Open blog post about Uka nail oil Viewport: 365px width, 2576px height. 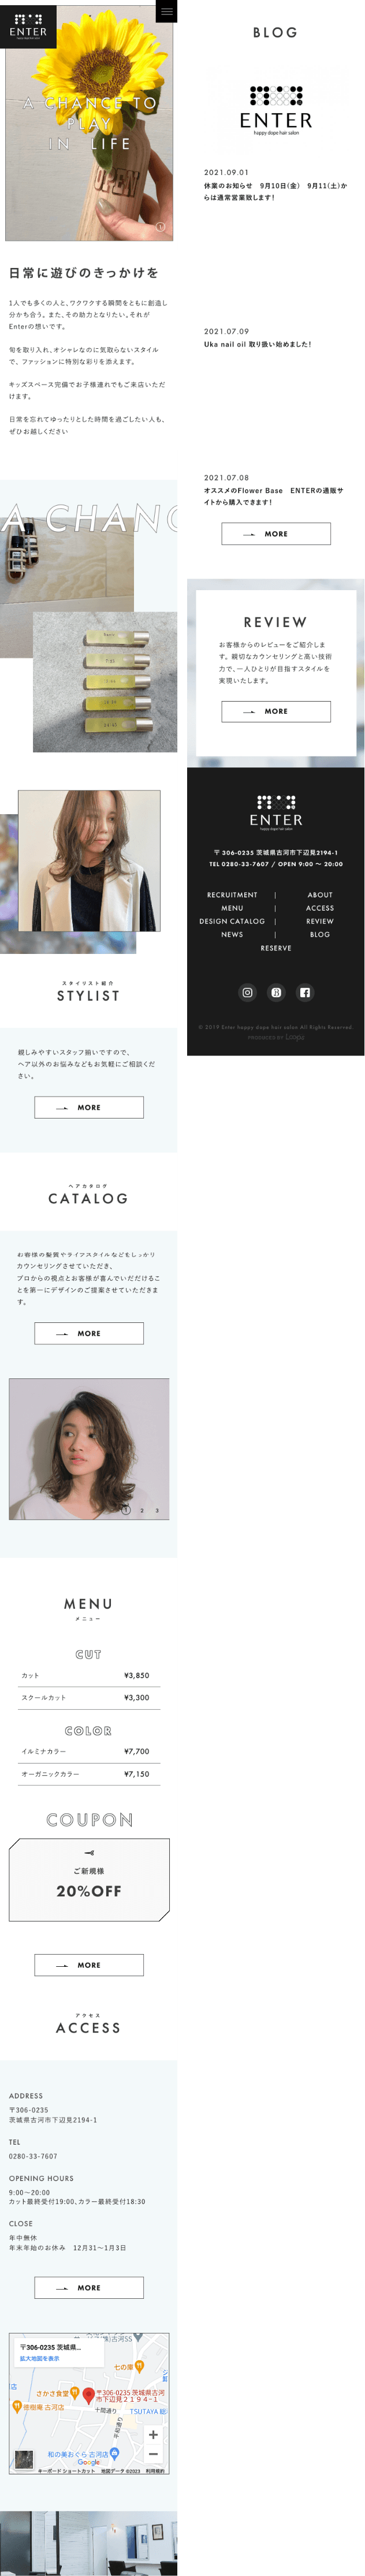point(258,344)
